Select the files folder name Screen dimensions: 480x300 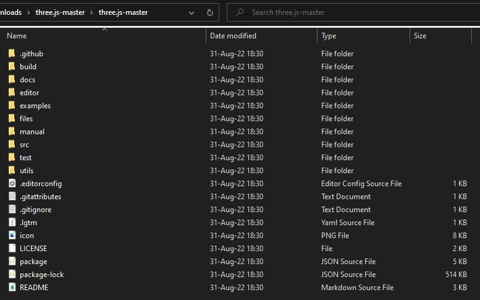pos(27,119)
